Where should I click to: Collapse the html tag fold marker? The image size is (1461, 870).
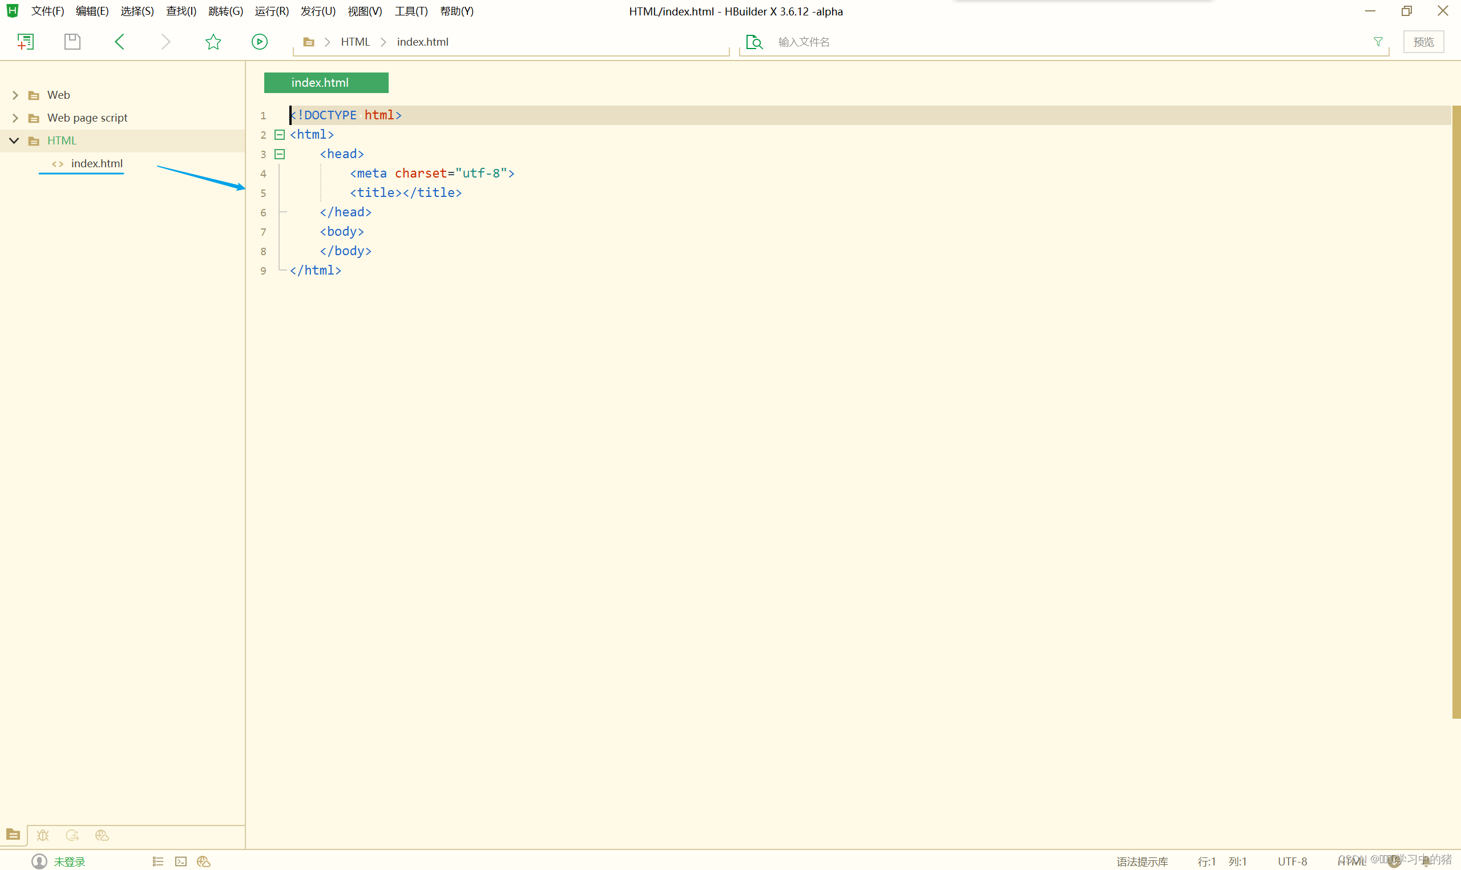280,135
